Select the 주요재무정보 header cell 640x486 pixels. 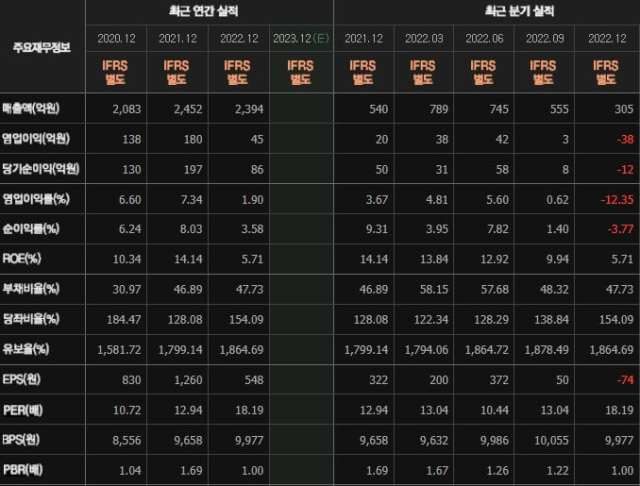[42, 47]
